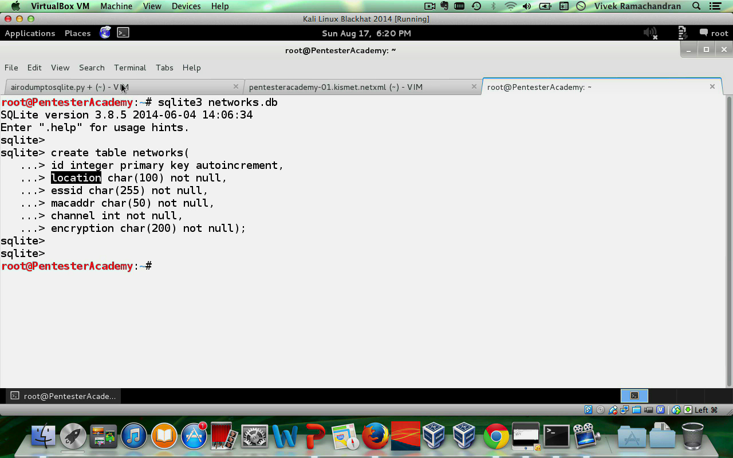733x458 pixels.
Task: Open the Kali Applications menu
Action: [x=30, y=33]
